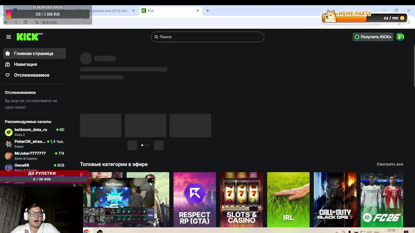Click the home icon in sidebar
This screenshot has width=415, height=233.
click(x=7, y=53)
